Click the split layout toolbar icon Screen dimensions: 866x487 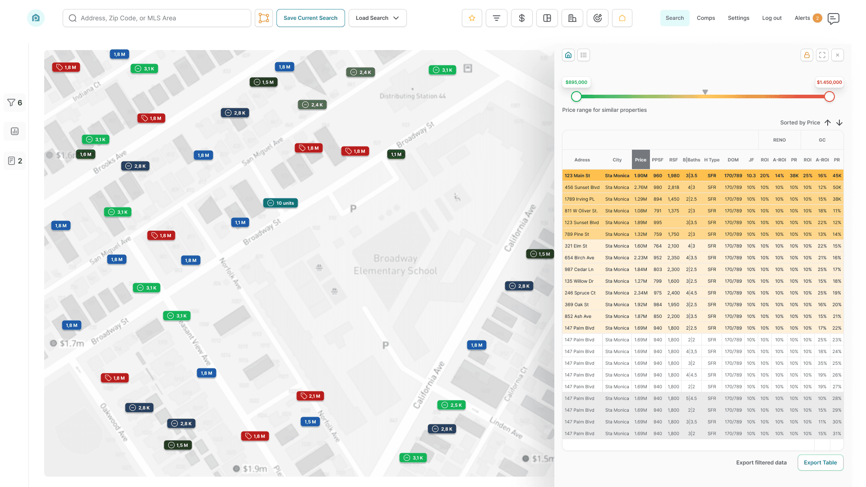click(x=547, y=18)
